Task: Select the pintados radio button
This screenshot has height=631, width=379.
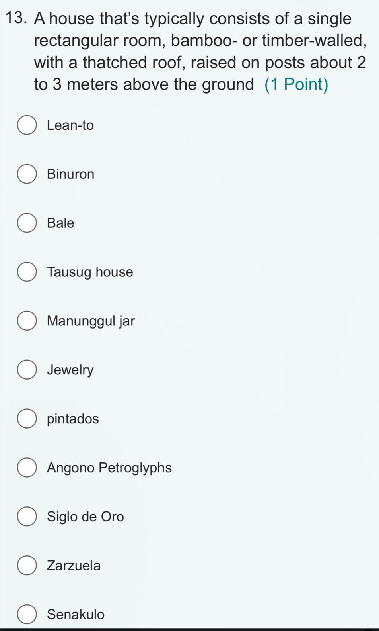Action: point(27,419)
